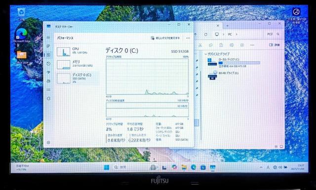Click the PC monitor icon in address bar
316x190 pixels.
click(217, 34)
